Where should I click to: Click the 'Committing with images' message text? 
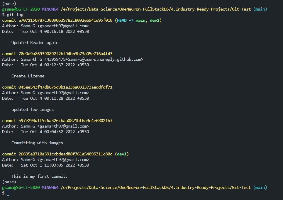[37, 143]
